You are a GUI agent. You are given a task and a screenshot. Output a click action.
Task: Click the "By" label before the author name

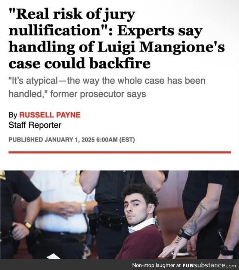point(13,115)
